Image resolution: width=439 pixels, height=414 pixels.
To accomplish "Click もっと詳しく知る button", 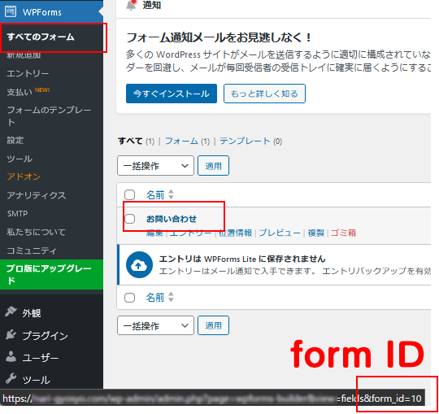I will 264,94.
